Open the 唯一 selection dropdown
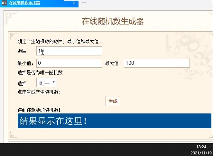The image size is (213, 156). [x=47, y=83]
